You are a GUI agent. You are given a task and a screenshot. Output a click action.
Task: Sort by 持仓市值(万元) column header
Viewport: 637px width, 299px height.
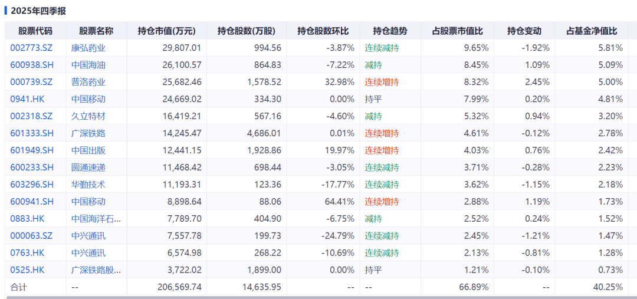pos(166,31)
